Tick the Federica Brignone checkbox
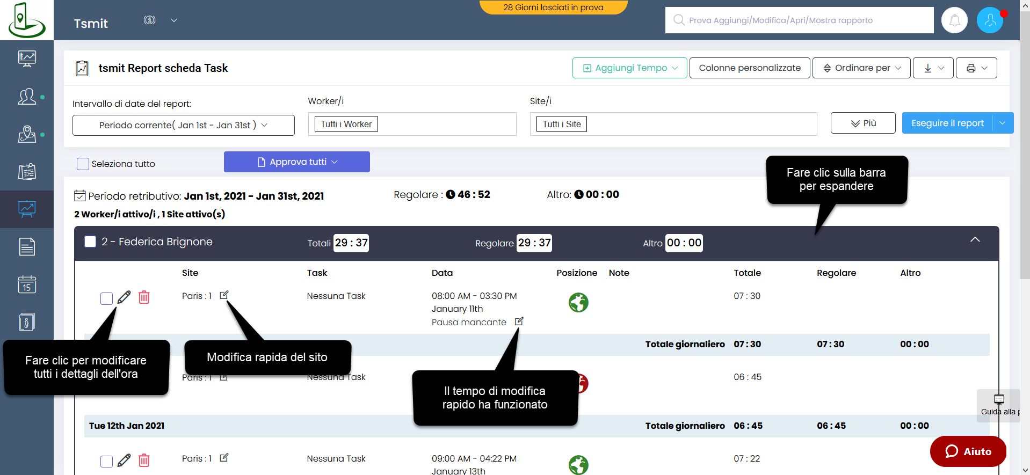1030x475 pixels. (x=90, y=242)
